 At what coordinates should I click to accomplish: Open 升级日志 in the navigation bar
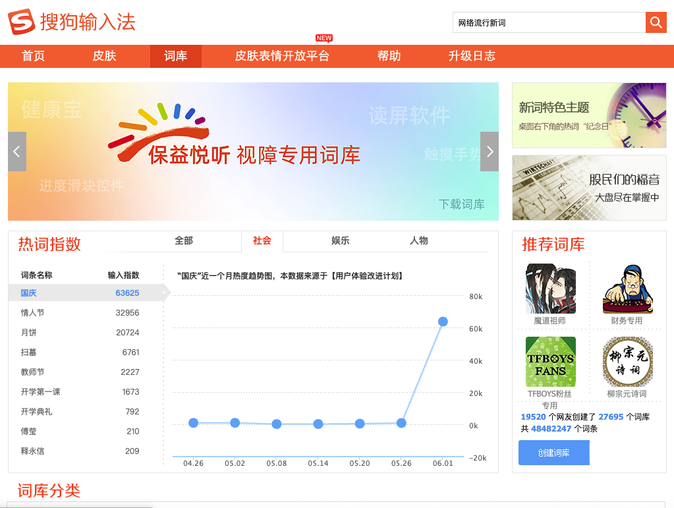pos(472,56)
